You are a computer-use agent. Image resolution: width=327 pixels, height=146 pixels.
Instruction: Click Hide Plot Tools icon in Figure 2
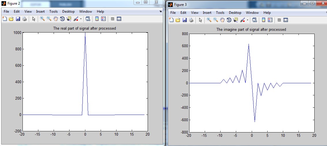(113, 19)
